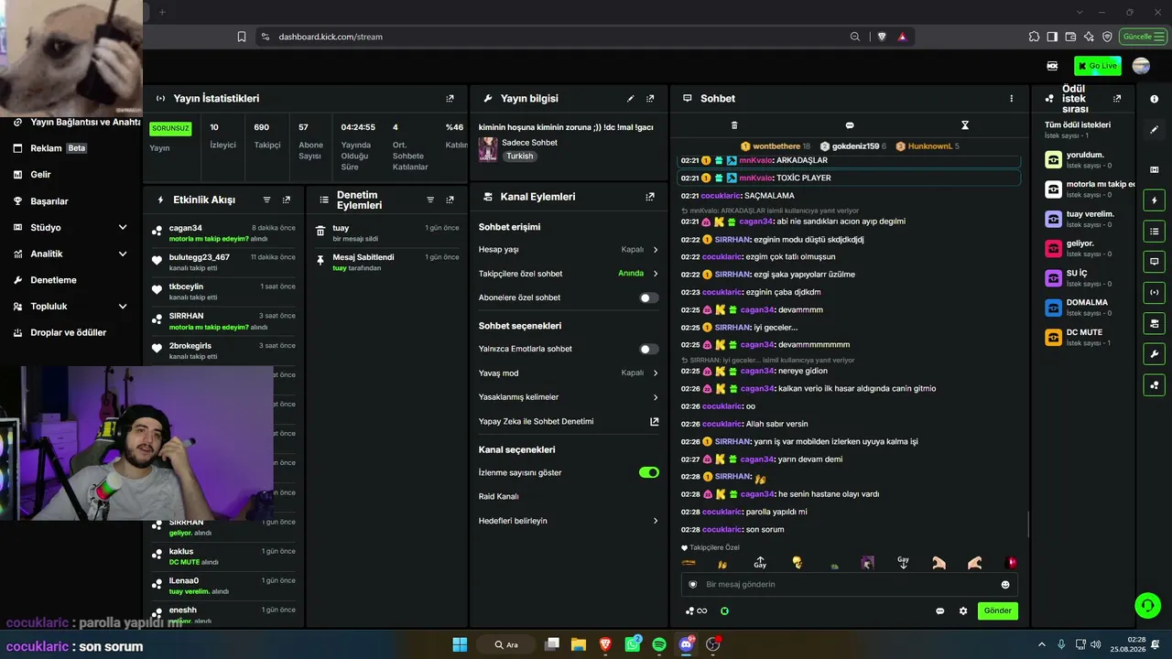Pop out the Denetim Eylemleri panel
Screen dimensions: 1172x659
tap(450, 200)
